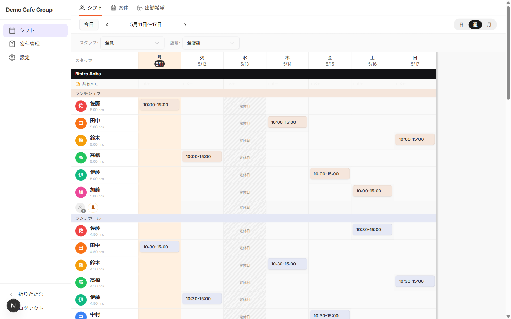Select the 日 day view toggle

pos(461,24)
